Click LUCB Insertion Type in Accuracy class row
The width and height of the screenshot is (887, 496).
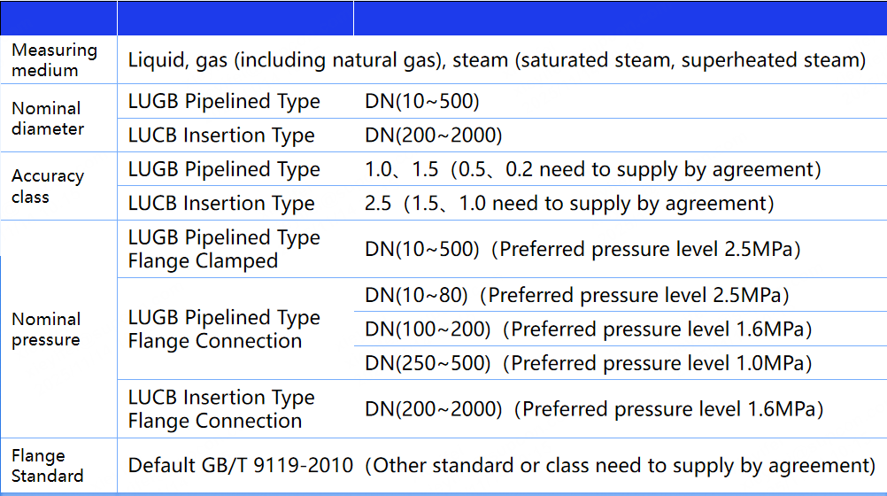[x=221, y=204]
